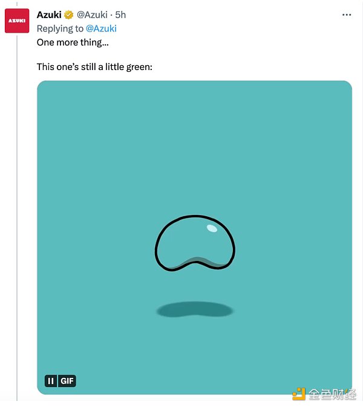Image resolution: width=363 pixels, height=407 pixels.
Task: Open the 5h timestamp link
Action: 120,15
